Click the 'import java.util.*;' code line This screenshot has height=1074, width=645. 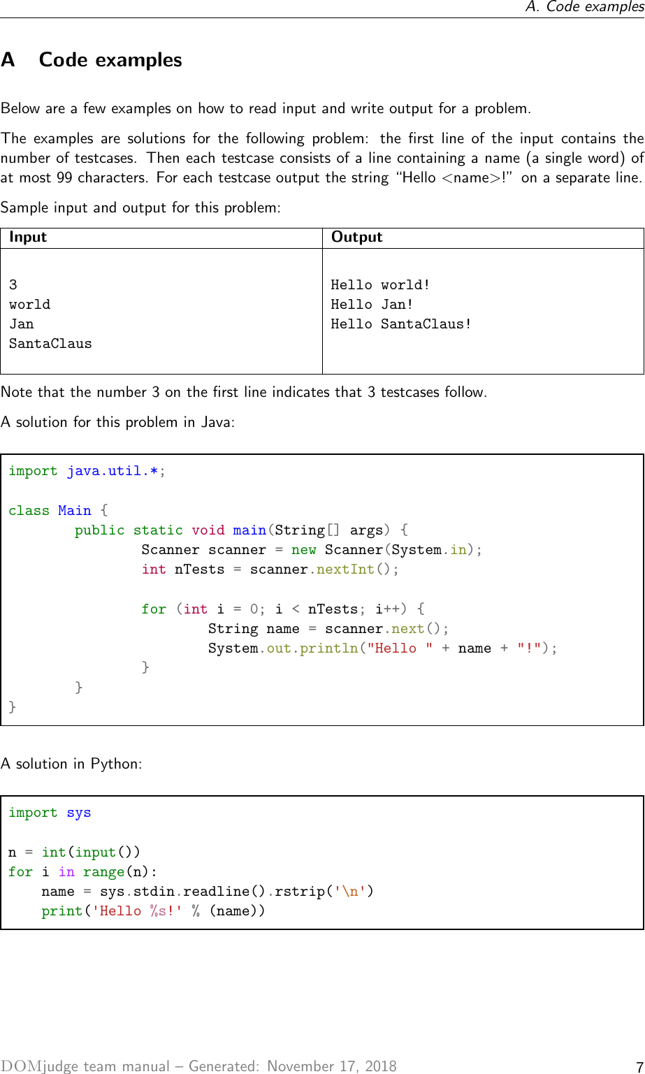tap(87, 471)
